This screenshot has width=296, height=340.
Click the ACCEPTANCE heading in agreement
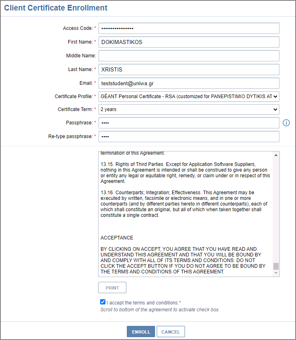[117, 238]
